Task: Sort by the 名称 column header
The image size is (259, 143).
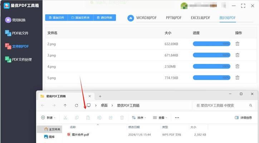Action: 73,127
